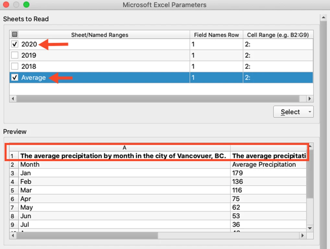Open the Select button dropdown arrow
The height and width of the screenshot is (249, 330).
coord(310,112)
